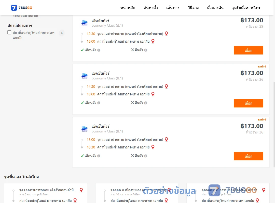Click Cherdchai Tour bus logo on 15:00 trip

coord(84,129)
